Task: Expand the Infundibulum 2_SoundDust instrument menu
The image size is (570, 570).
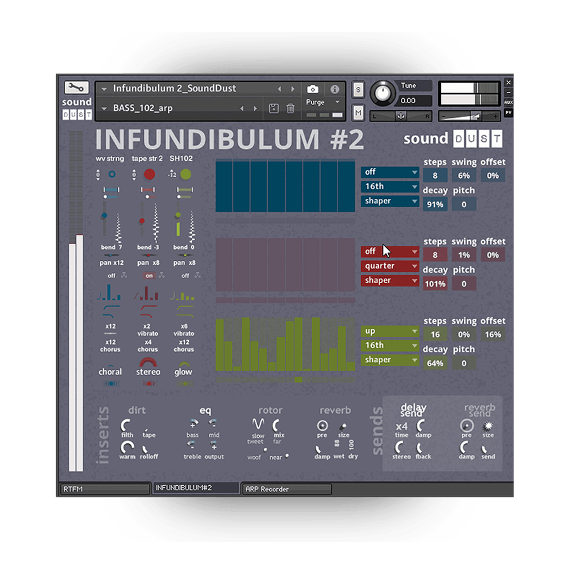Action: 104,89
